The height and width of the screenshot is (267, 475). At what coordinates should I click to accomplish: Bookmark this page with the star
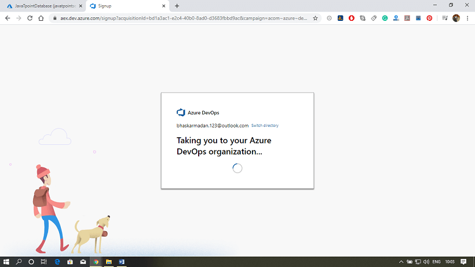pos(315,18)
